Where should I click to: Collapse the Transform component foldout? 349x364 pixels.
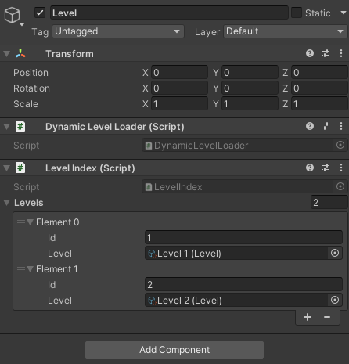(x=6, y=54)
